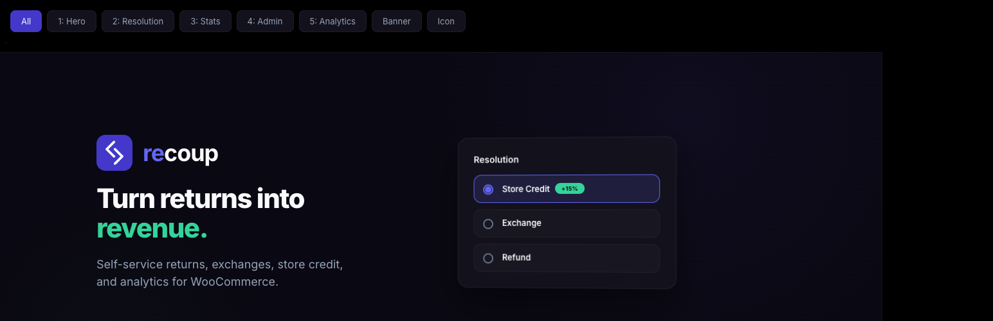Select the Store Credit radio circle
This screenshot has height=321, width=993.
pyautogui.click(x=488, y=189)
